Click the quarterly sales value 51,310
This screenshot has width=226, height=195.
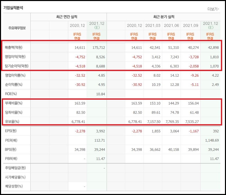coord(173,48)
